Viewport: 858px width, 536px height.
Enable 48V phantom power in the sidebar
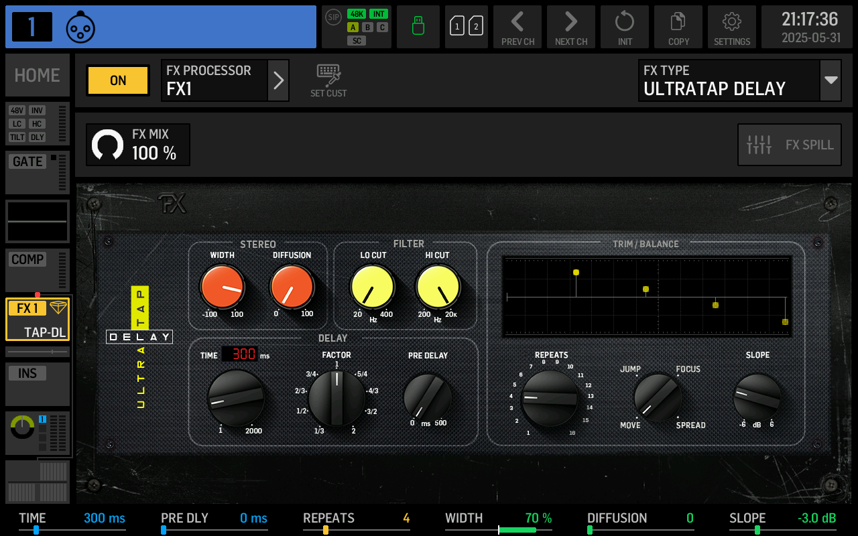[x=15, y=111]
